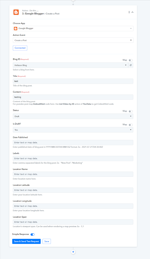Click the Labels input field
The image size is (150, 259).
pyautogui.click(x=73, y=158)
